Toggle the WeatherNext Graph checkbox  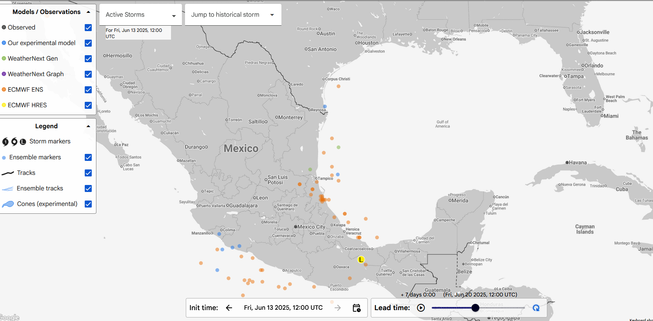pyautogui.click(x=88, y=74)
